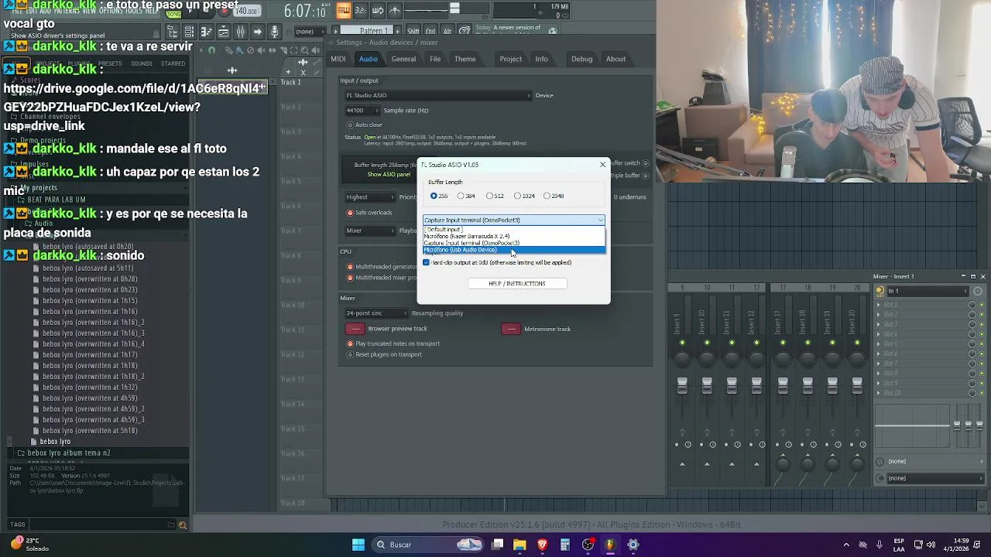Switch to the Theme settings tab

point(465,59)
